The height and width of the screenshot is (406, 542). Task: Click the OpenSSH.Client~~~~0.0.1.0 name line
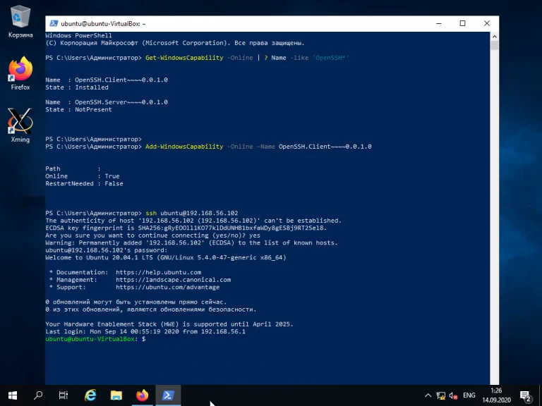pyautogui.click(x=107, y=80)
